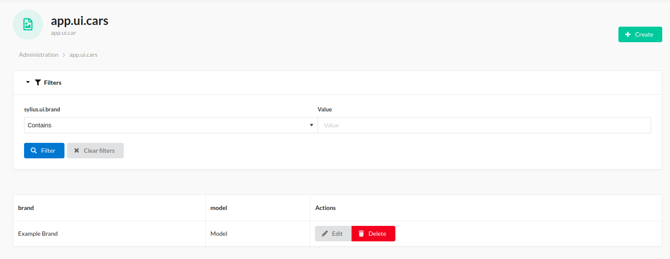The image size is (670, 259).
Task: Click the sylius.ui.brand filter label
Action: click(42, 109)
